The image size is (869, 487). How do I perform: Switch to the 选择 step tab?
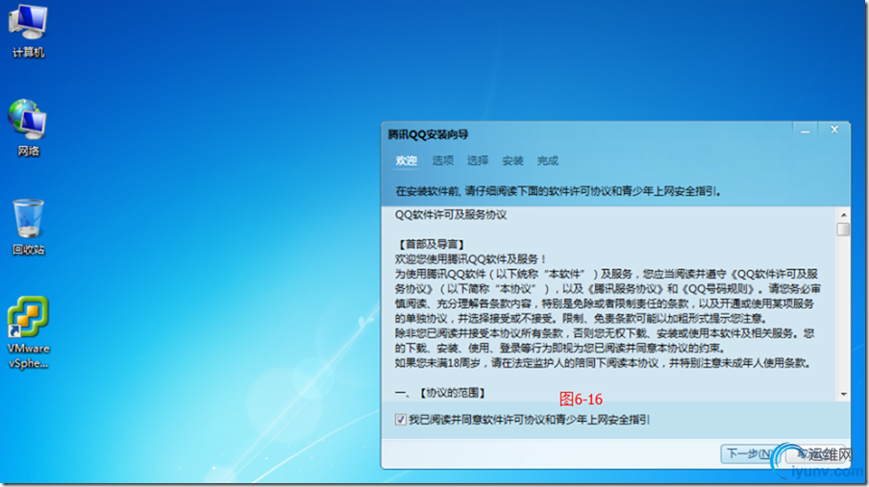pos(477,160)
